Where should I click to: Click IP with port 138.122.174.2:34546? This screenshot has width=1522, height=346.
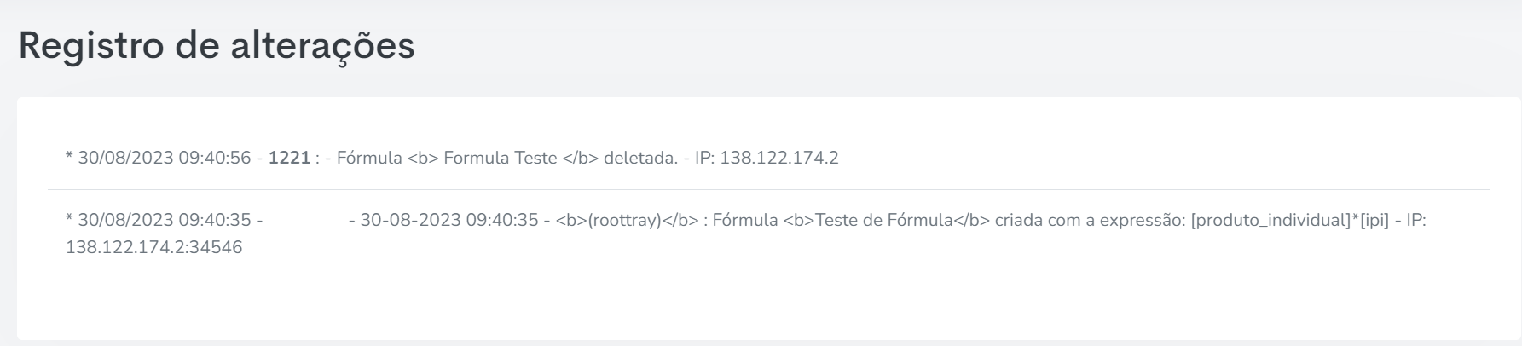[154, 248]
